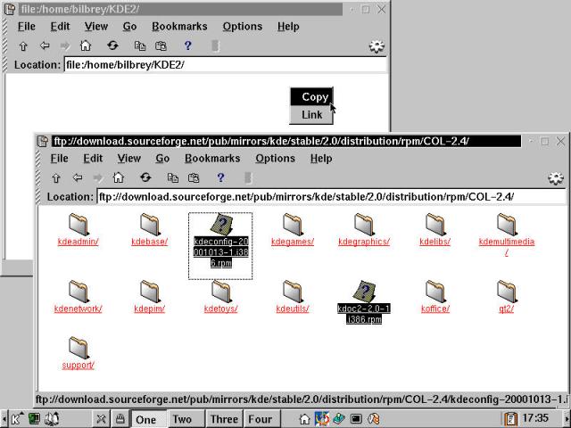
Task: Select the kdeconfig-20001013-1.i386.rpm file icon
Action: (220, 225)
